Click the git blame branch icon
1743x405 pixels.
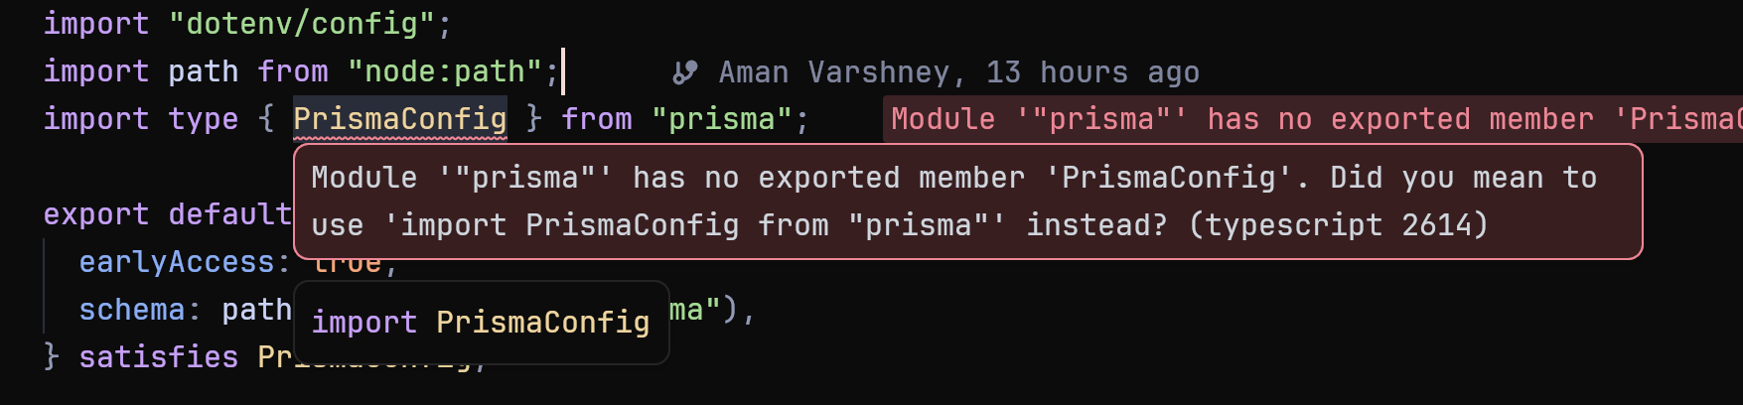pyautogui.click(x=684, y=72)
